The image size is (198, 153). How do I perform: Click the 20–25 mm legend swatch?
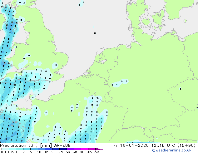56,149
